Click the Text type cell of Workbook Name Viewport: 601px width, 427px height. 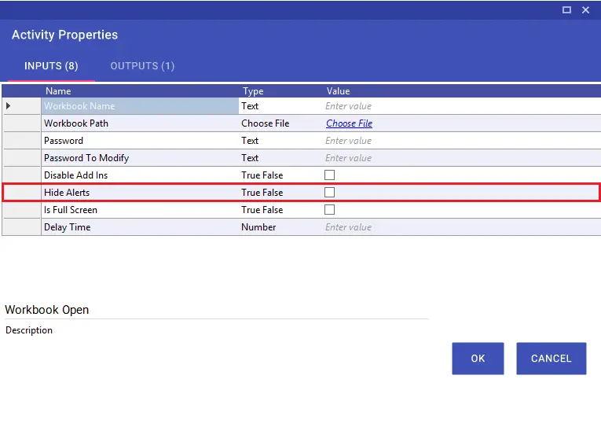281,106
